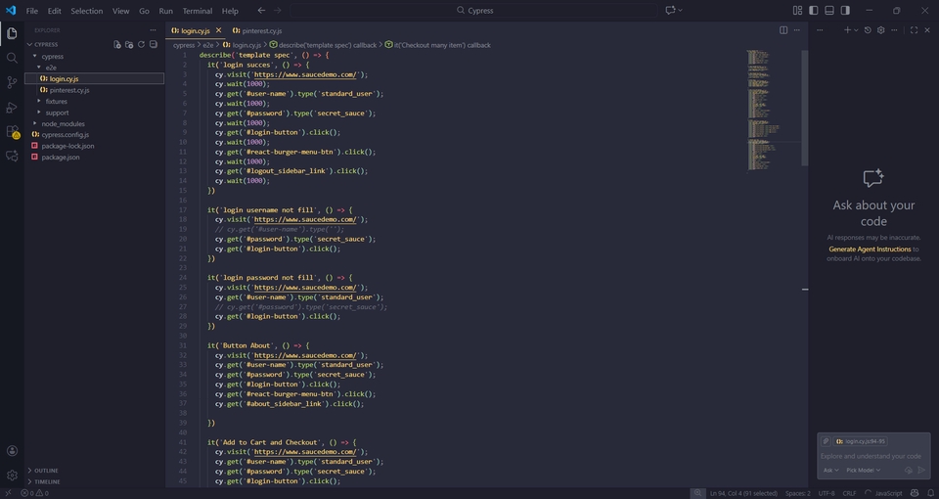Screen dimensions: 939x499
Task: Click JavaScript language mode in status bar
Action: click(888, 493)
